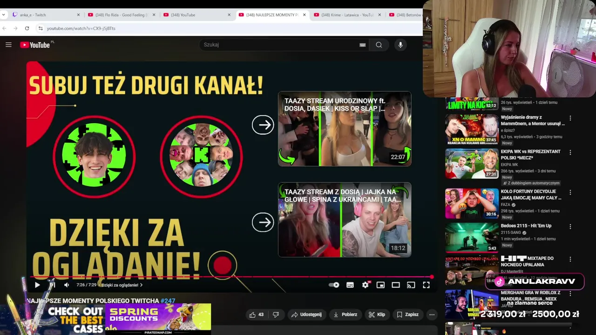Play the video with the play button

click(x=37, y=285)
